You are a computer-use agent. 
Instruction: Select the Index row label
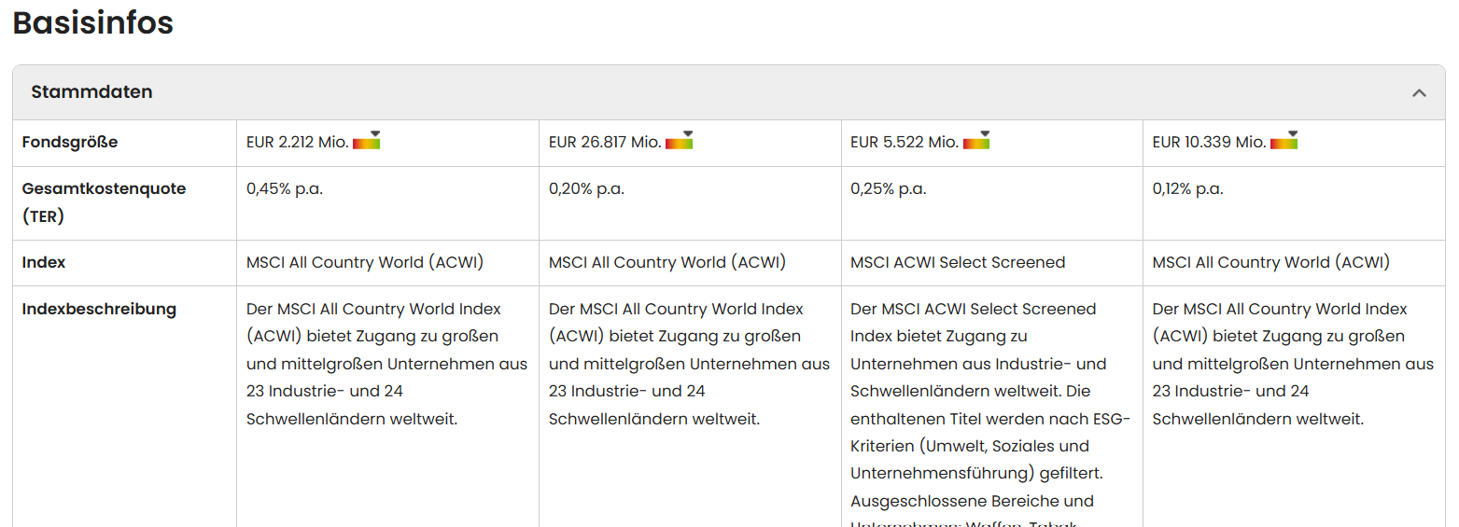44,263
